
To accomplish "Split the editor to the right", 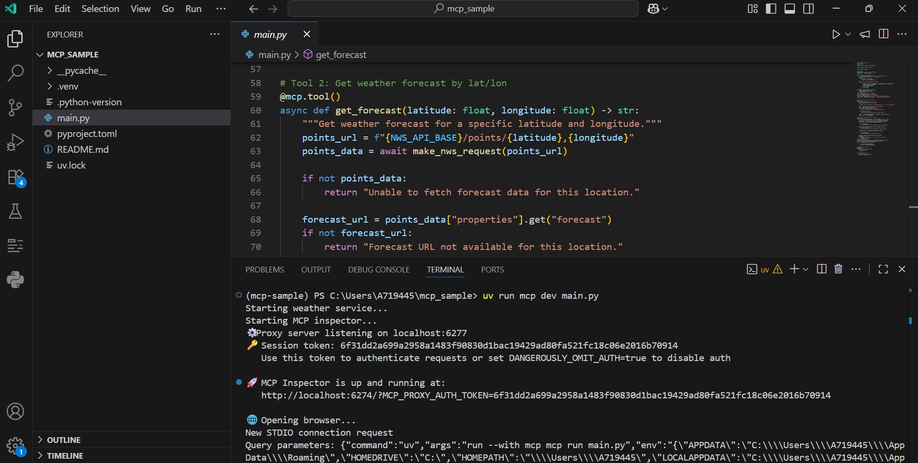I will (x=883, y=34).
